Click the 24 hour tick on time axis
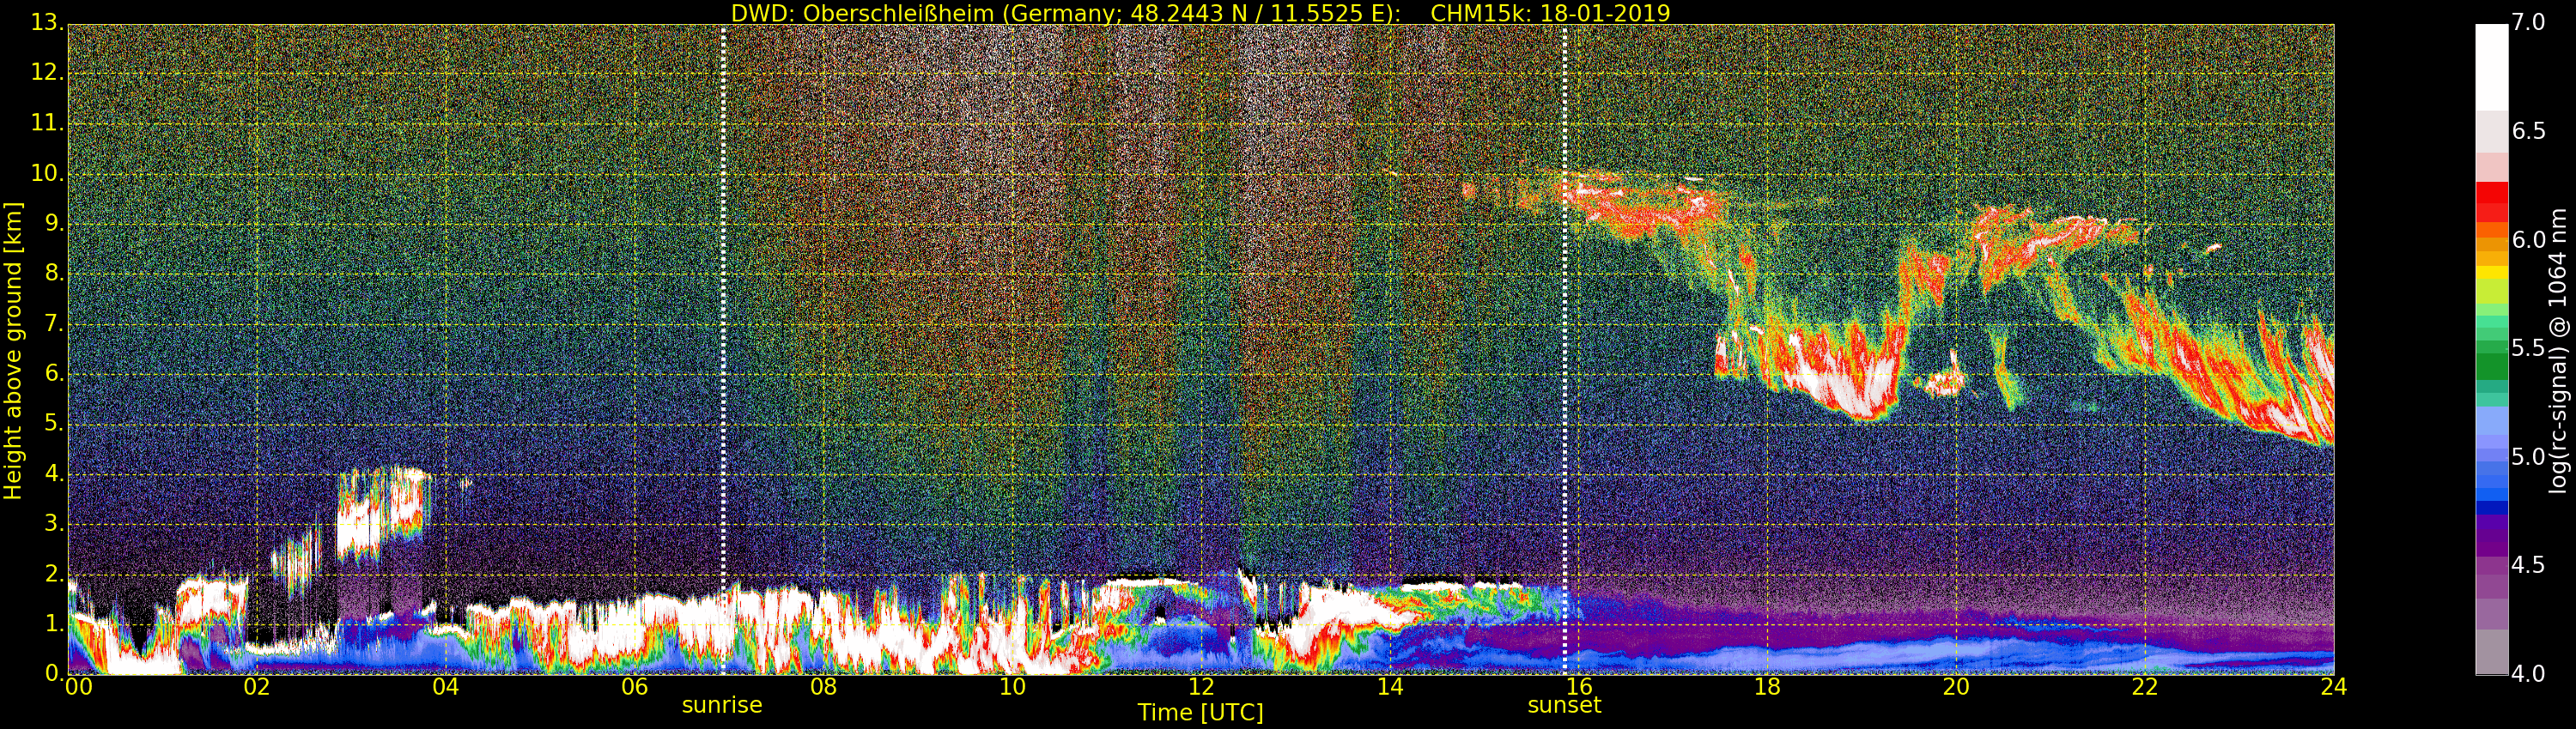The image size is (2576, 729). [2333, 687]
